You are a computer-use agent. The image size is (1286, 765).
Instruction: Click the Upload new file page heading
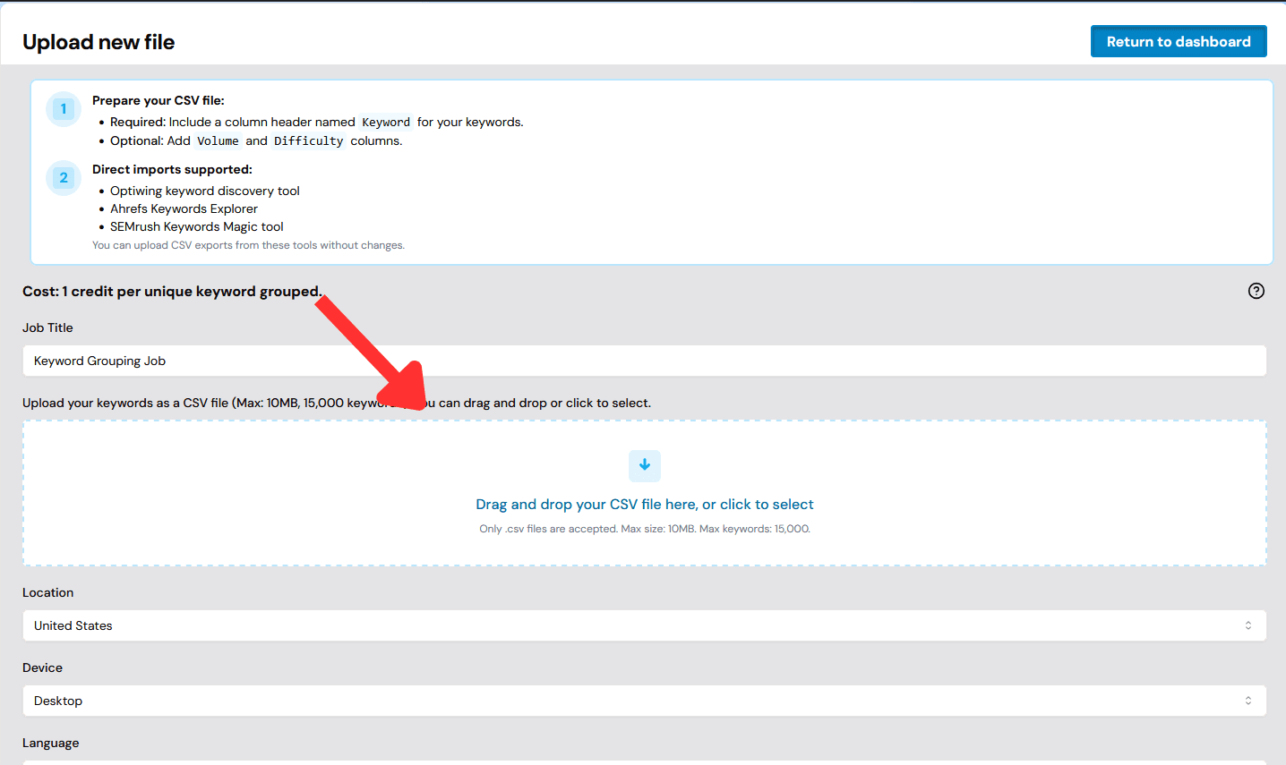tap(98, 41)
